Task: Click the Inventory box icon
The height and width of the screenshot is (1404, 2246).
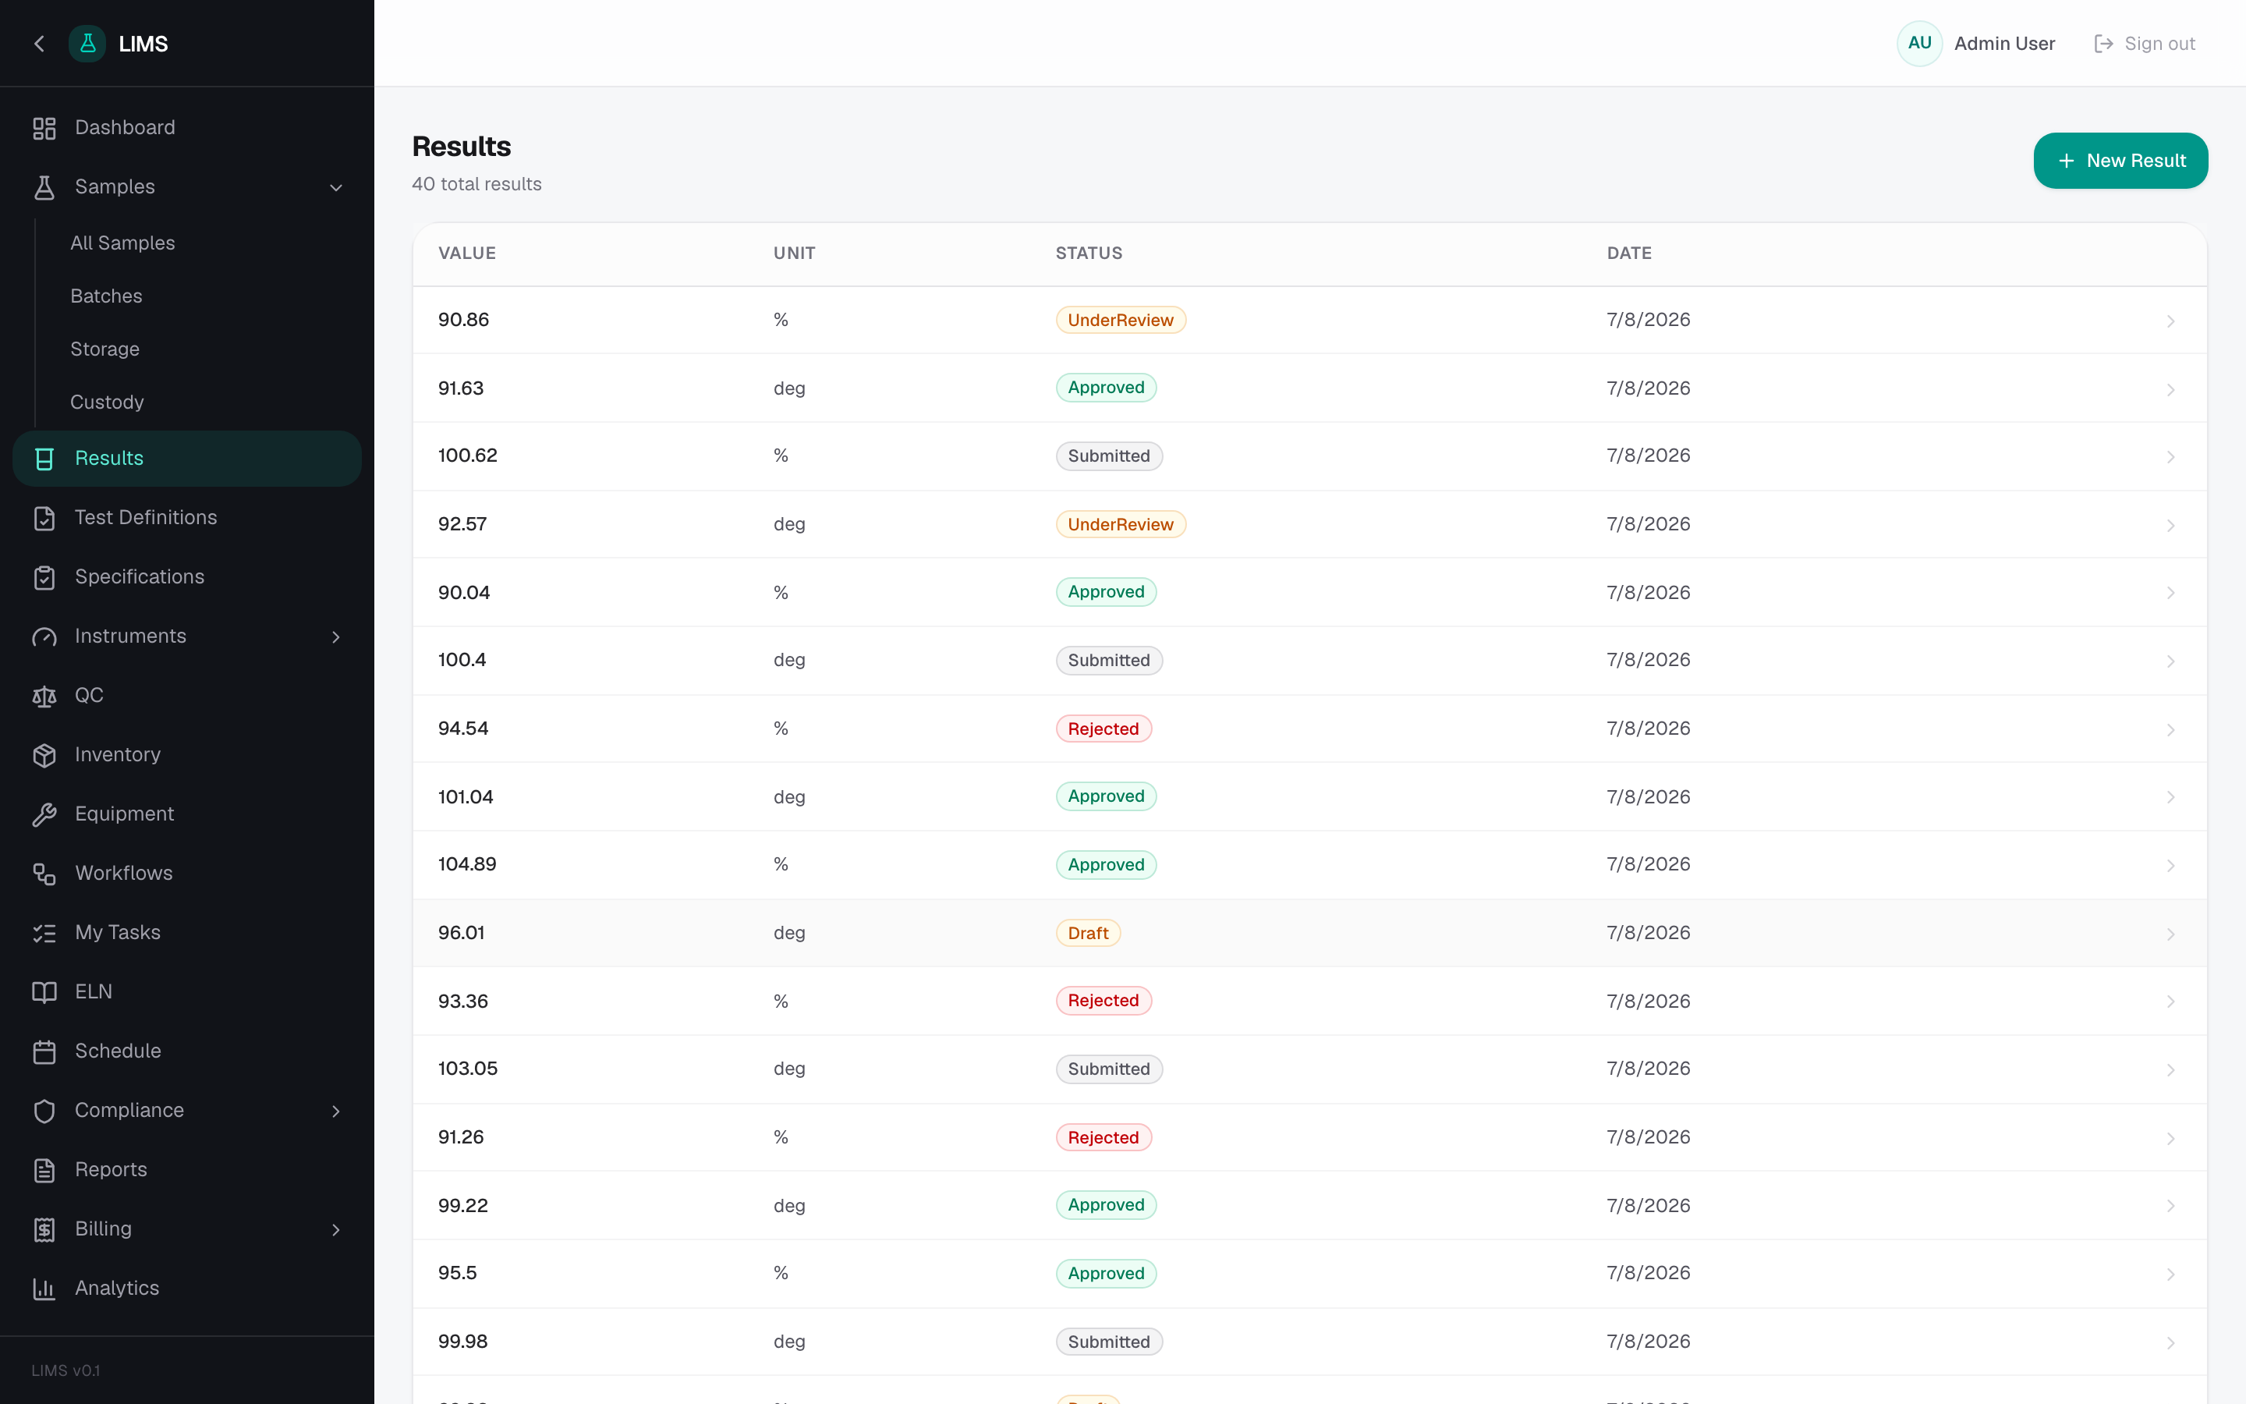Action: pos(44,756)
